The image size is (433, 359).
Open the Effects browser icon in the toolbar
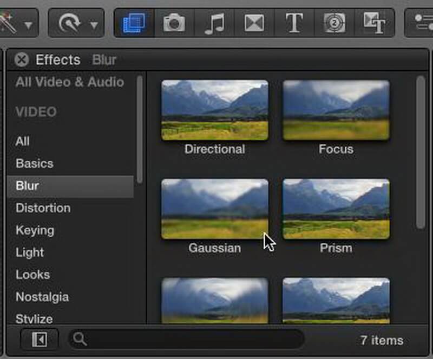click(x=134, y=23)
